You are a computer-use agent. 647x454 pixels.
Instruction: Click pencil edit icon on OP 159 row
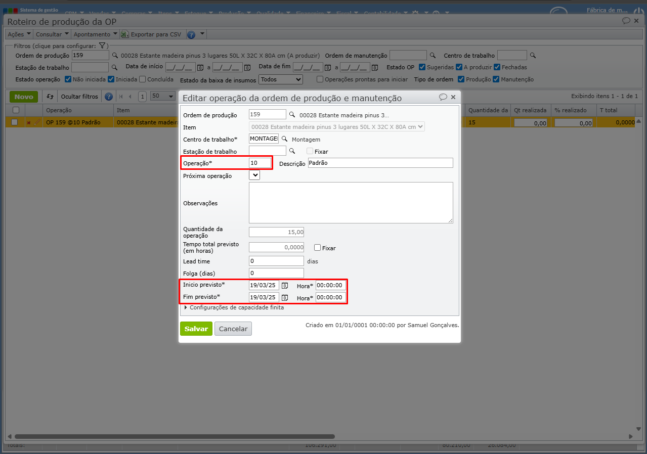point(37,122)
